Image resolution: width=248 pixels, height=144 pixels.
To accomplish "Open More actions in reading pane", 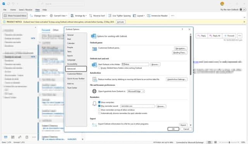I will click(x=239, y=36).
